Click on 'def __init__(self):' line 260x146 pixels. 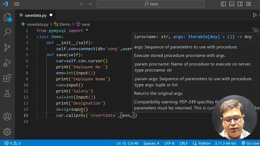pos(69,43)
